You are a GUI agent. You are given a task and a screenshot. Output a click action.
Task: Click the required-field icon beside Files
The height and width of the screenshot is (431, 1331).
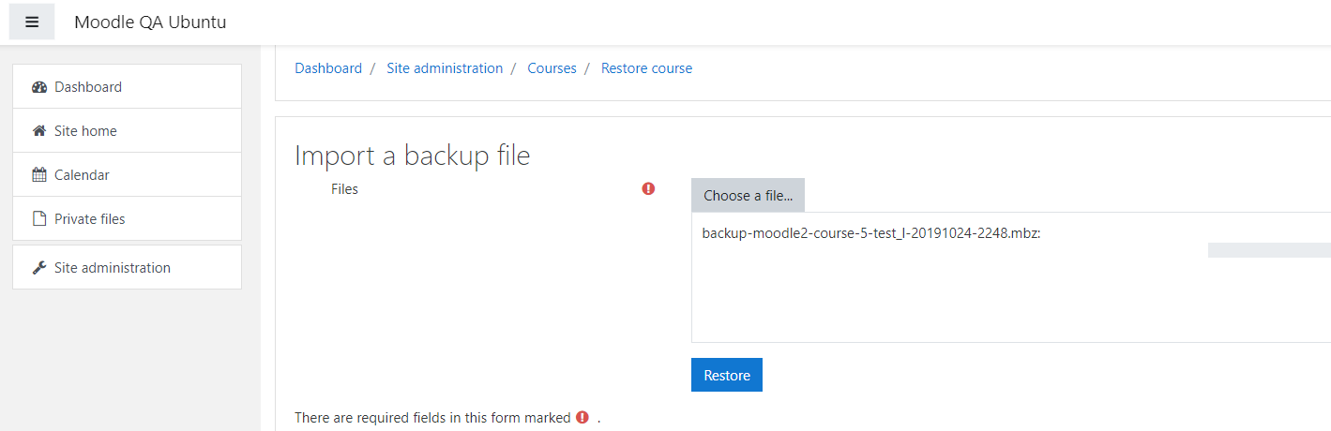pos(648,189)
